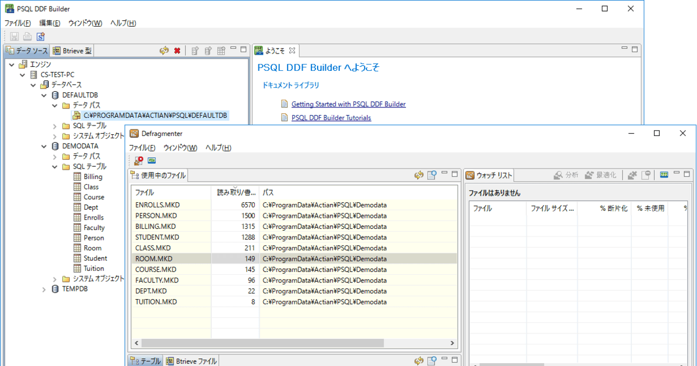This screenshot has height=366, width=697.
Task: Expand the TEMPDB node
Action: click(44, 288)
